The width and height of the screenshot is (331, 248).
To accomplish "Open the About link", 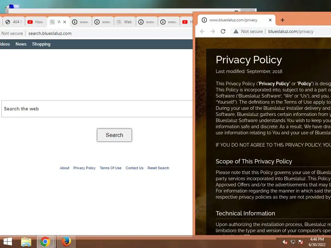I will pyautogui.click(x=64, y=168).
